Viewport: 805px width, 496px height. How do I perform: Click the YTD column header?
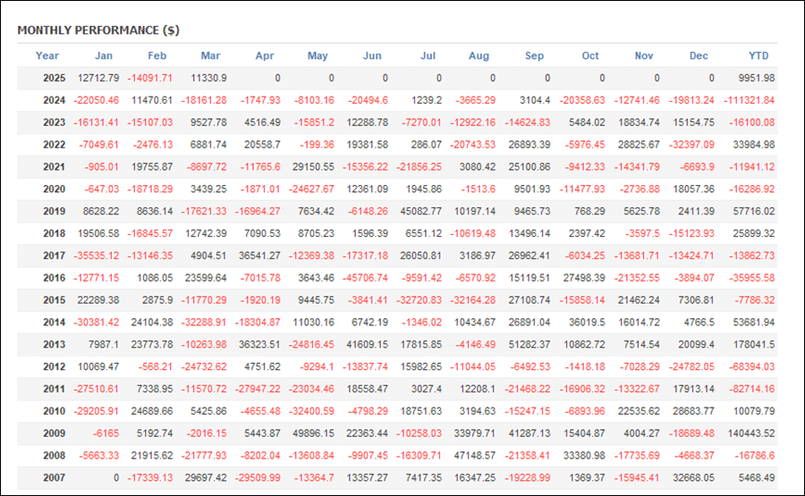(758, 56)
